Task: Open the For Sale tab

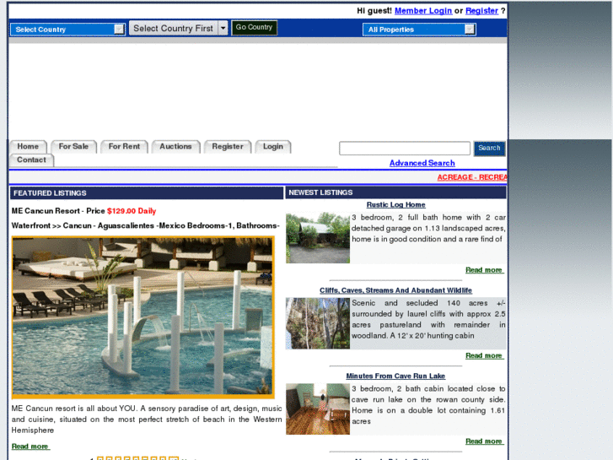Action: pos(73,146)
